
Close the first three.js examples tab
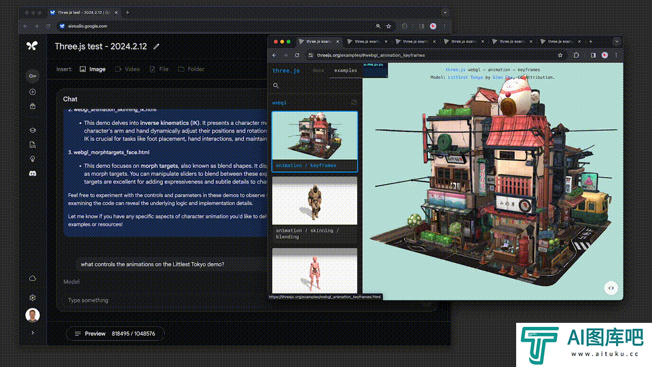click(x=338, y=41)
